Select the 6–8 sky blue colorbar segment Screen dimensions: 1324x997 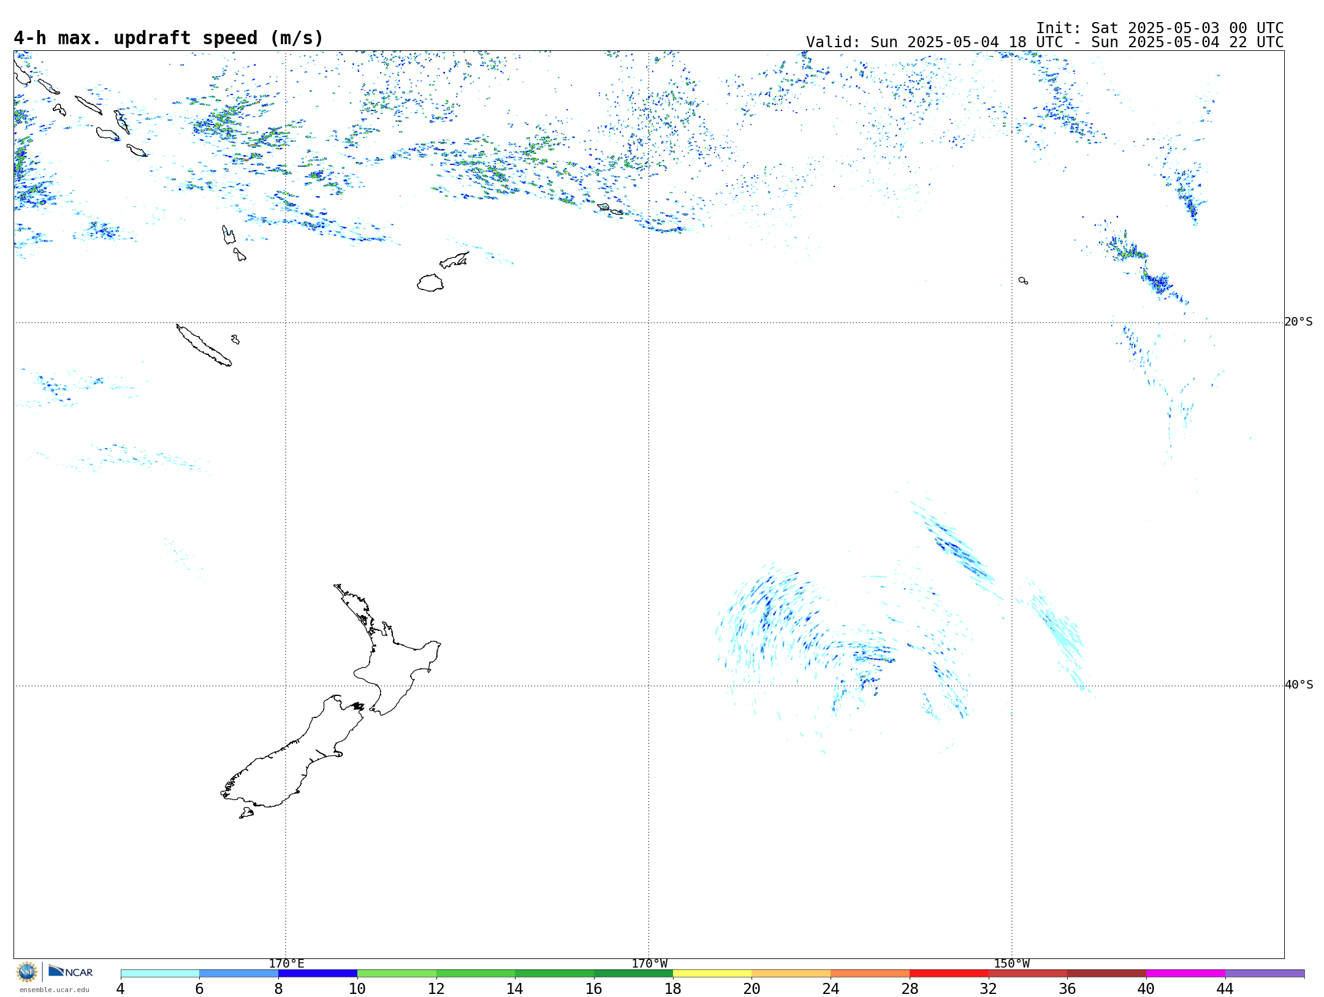pyautogui.click(x=239, y=974)
